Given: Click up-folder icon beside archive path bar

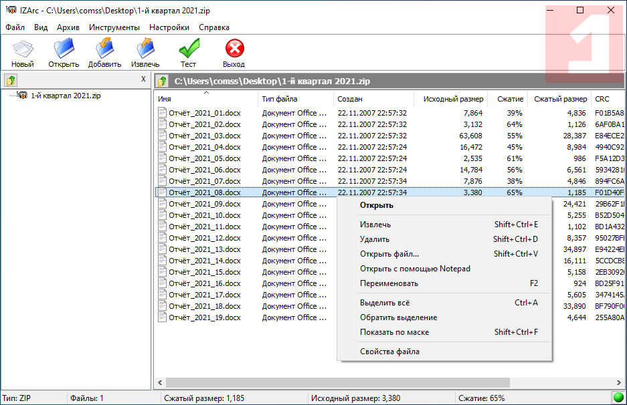Looking at the screenshot, I should [163, 82].
